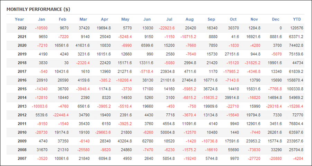Click the 2013 year row label

pos(22,106)
